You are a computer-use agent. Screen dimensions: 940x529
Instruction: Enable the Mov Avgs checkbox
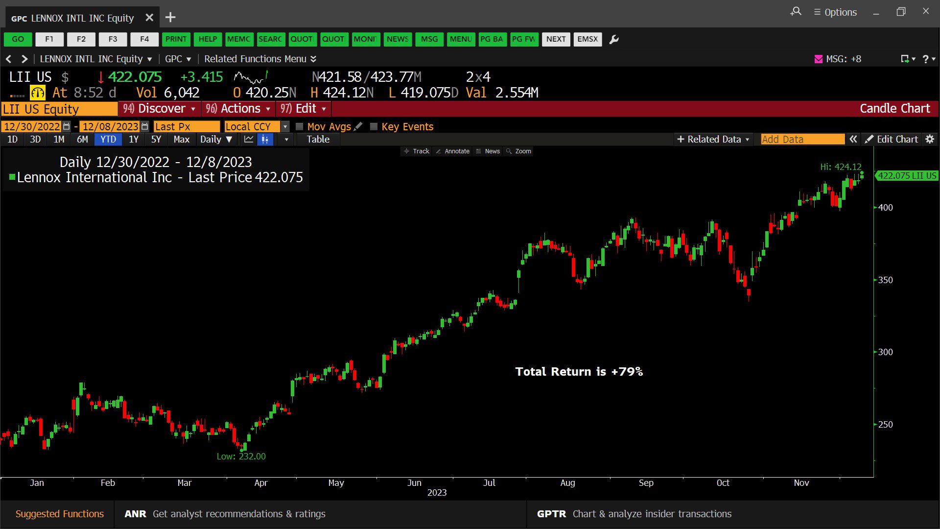pyautogui.click(x=300, y=126)
